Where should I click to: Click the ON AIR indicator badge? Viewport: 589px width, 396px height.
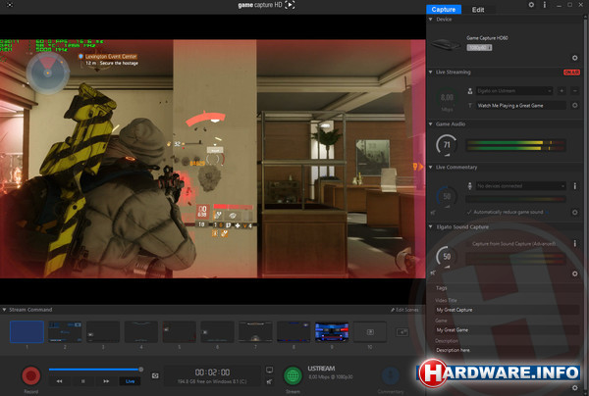pyautogui.click(x=571, y=72)
